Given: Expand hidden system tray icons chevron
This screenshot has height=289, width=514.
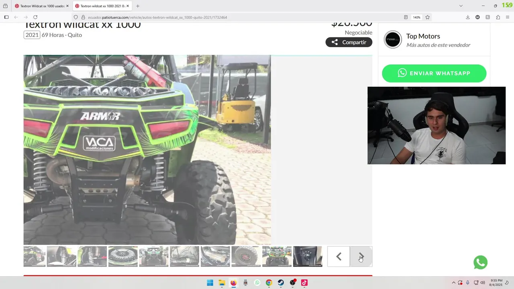Looking at the screenshot, I should pos(454,283).
